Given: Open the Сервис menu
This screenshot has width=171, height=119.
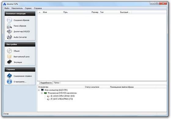Looking at the screenshot, I should tap(28, 8).
